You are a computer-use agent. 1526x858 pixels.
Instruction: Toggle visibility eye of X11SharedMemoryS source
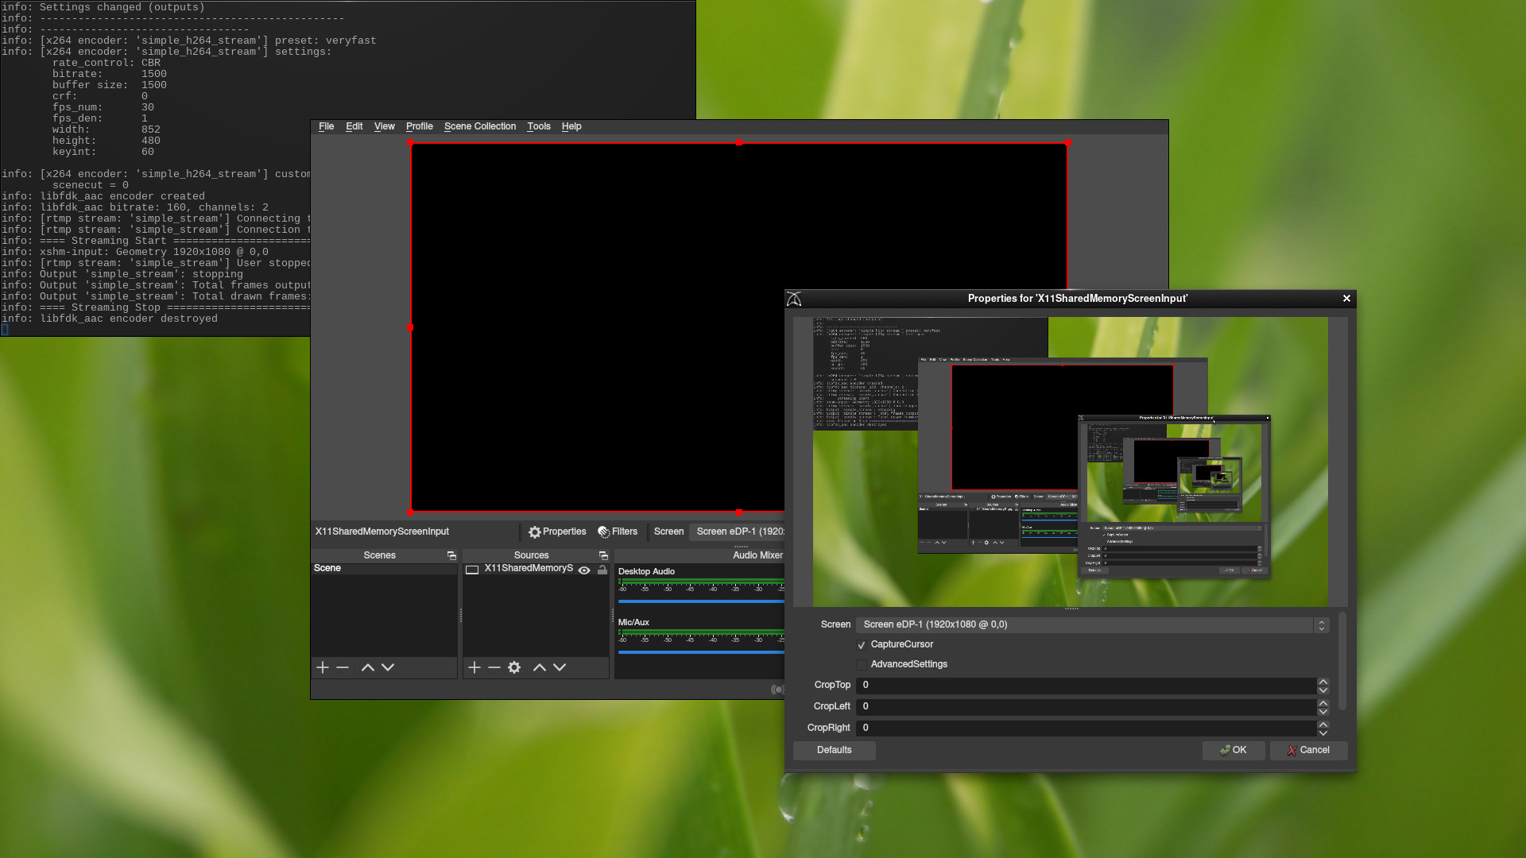tap(584, 570)
